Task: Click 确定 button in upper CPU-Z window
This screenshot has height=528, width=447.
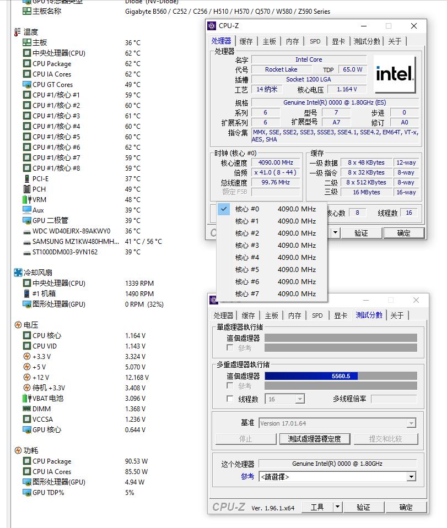Action: click(403, 233)
